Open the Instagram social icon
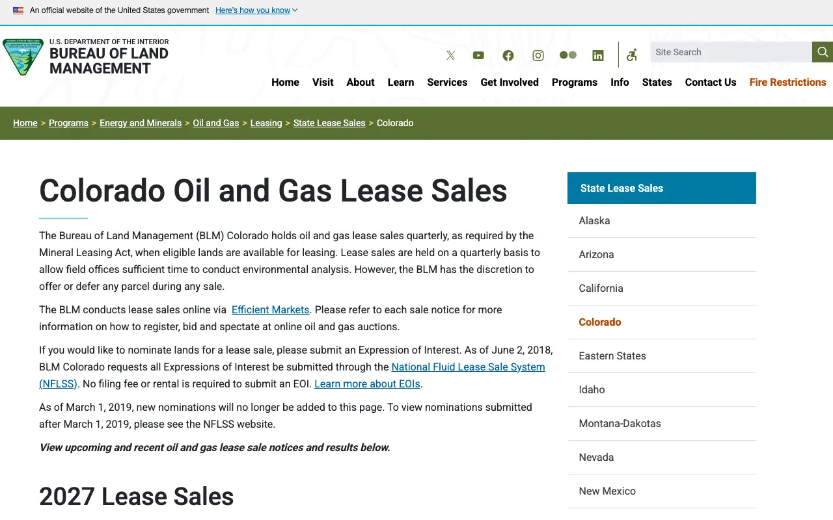833x520 pixels. click(538, 55)
